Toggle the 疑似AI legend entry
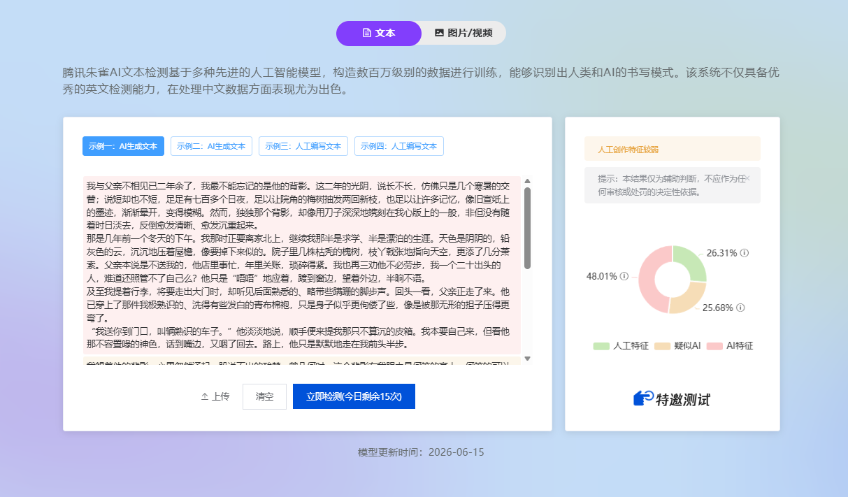 pos(677,346)
